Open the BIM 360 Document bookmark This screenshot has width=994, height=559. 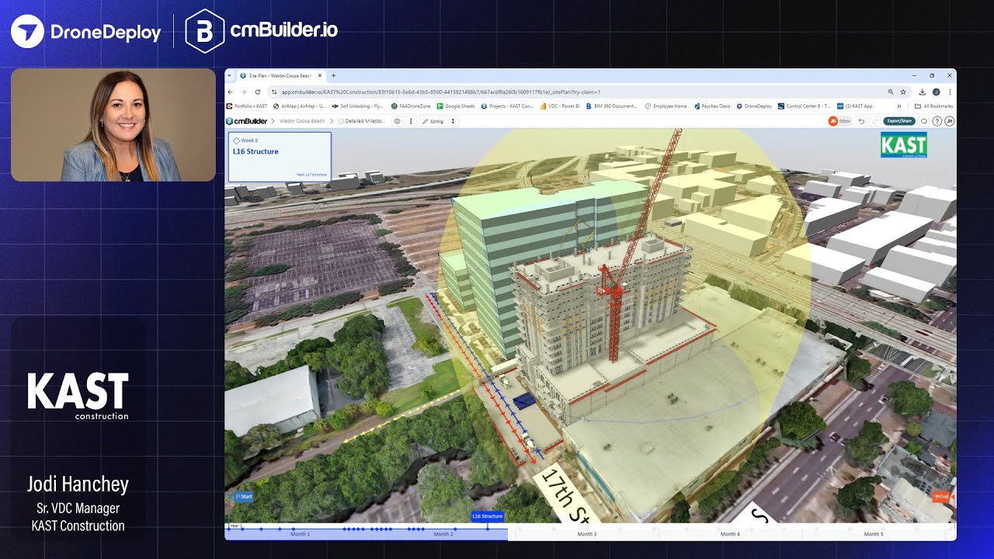(x=612, y=106)
